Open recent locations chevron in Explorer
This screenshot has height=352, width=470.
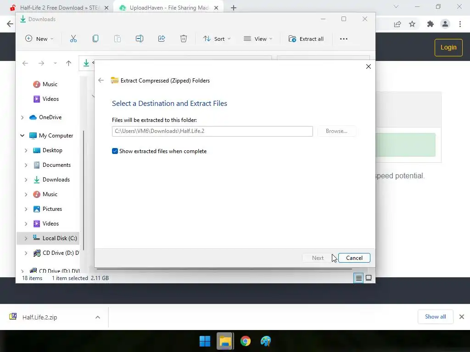[55, 63]
